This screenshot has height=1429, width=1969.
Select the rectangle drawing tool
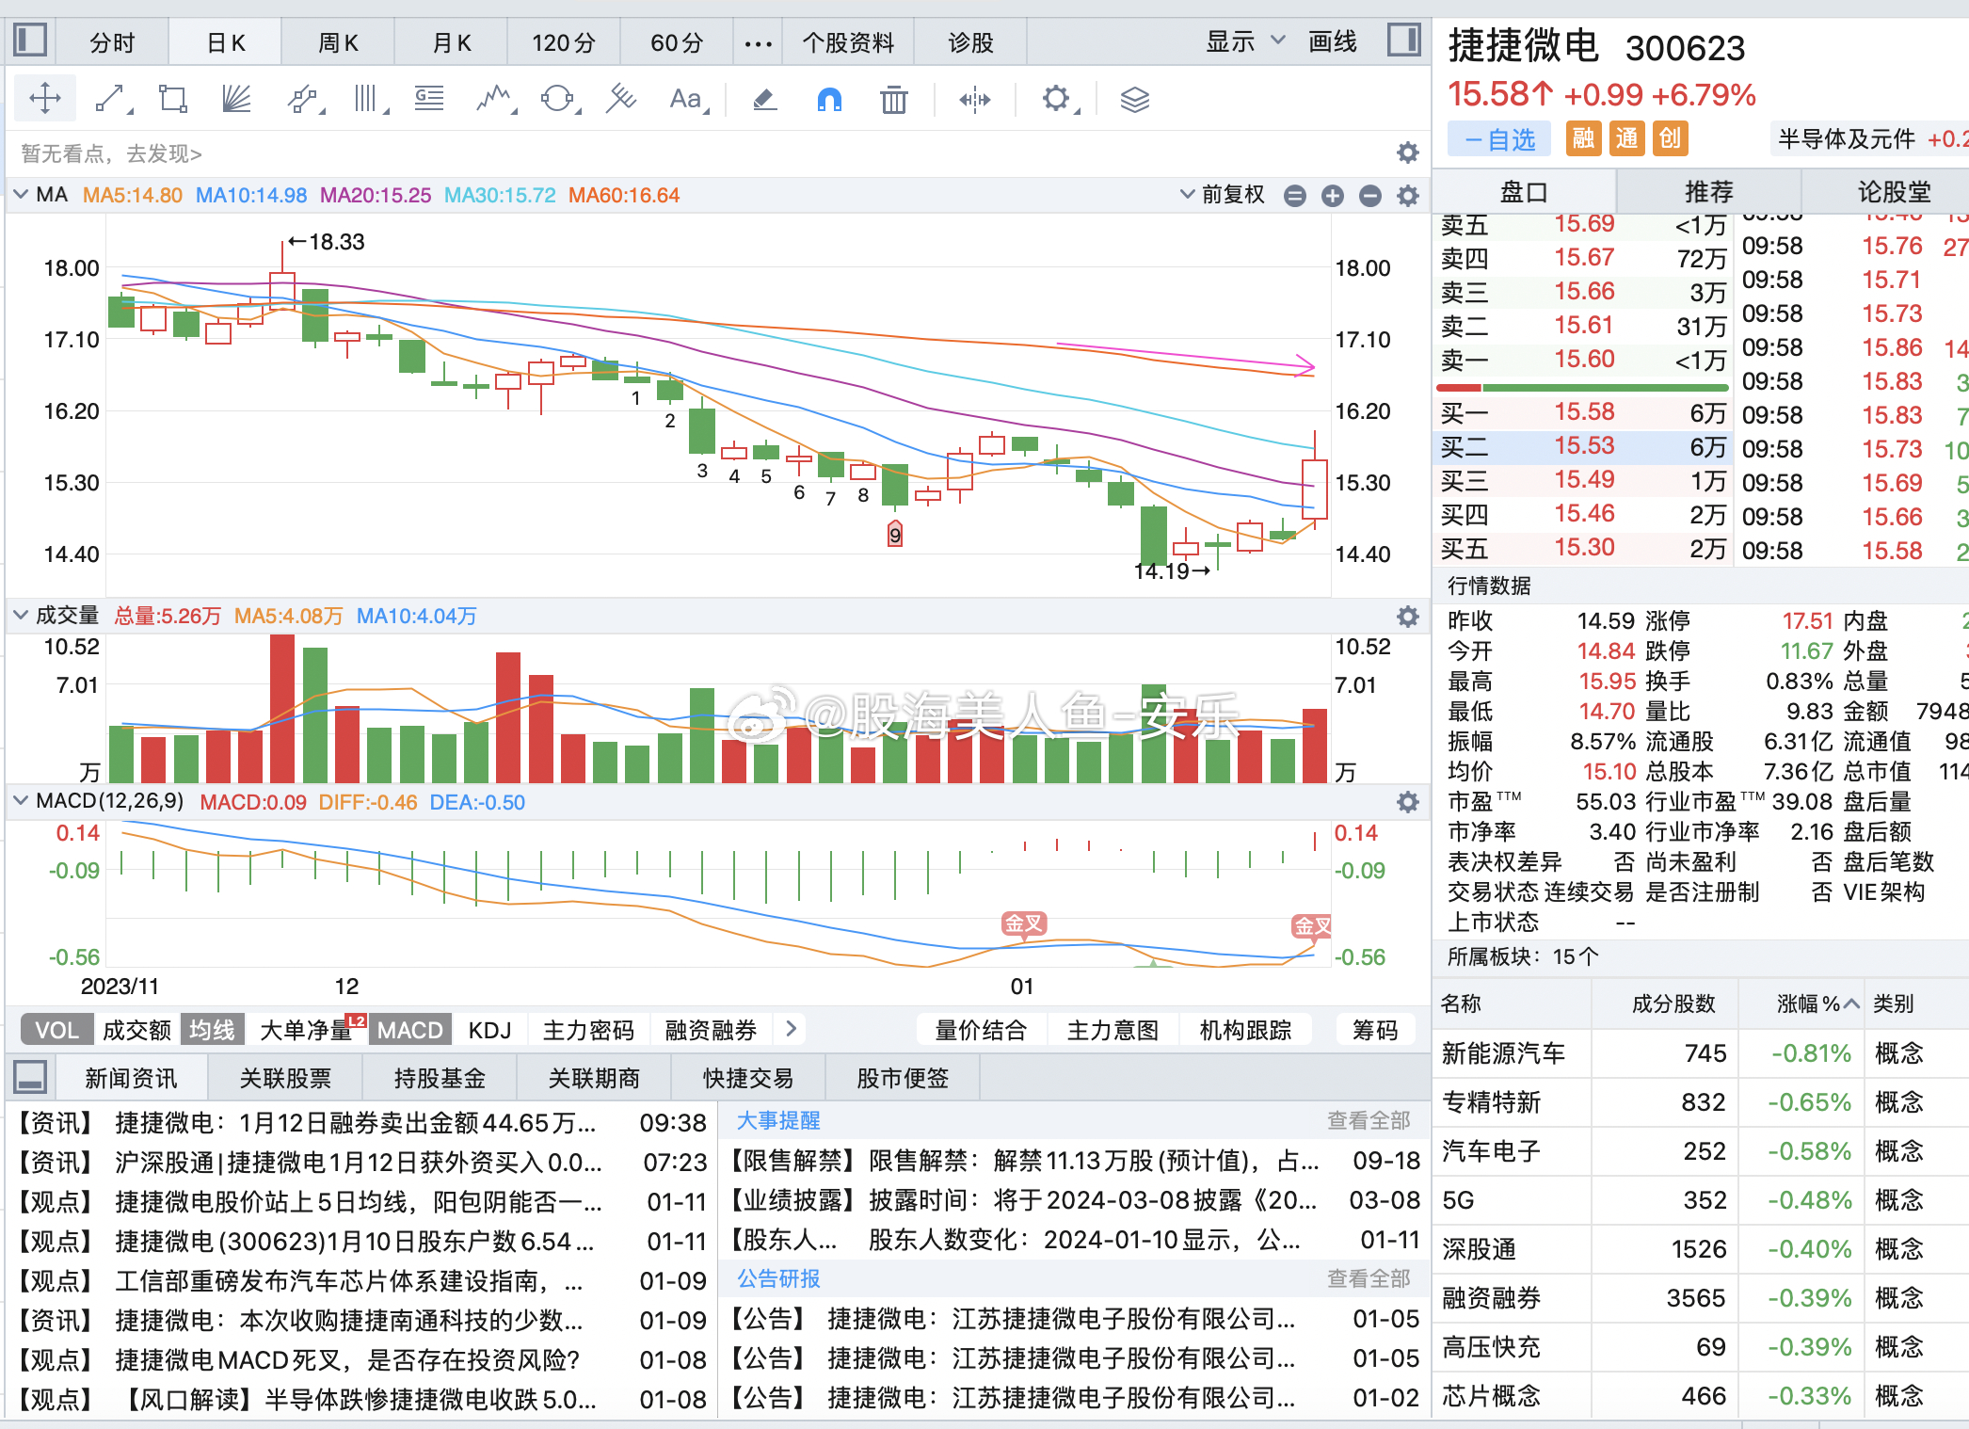coord(172,98)
